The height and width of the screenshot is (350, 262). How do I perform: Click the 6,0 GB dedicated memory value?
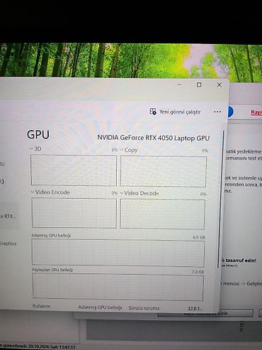click(x=199, y=237)
